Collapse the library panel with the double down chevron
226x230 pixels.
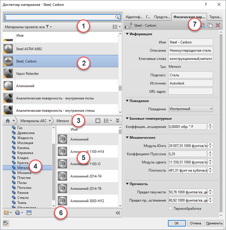[117, 120]
